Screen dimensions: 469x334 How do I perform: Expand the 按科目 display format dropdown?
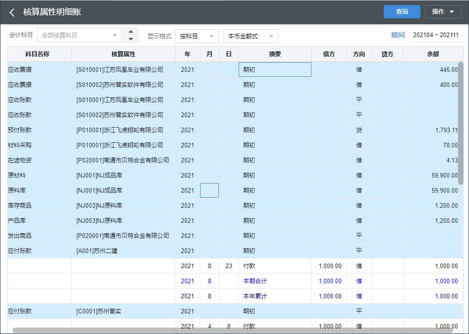pos(197,36)
